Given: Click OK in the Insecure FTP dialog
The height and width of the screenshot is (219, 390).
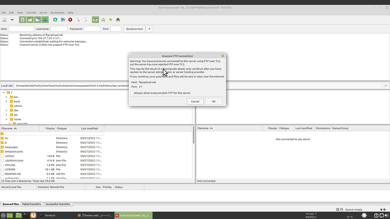Looking at the screenshot, I should click(214, 102).
